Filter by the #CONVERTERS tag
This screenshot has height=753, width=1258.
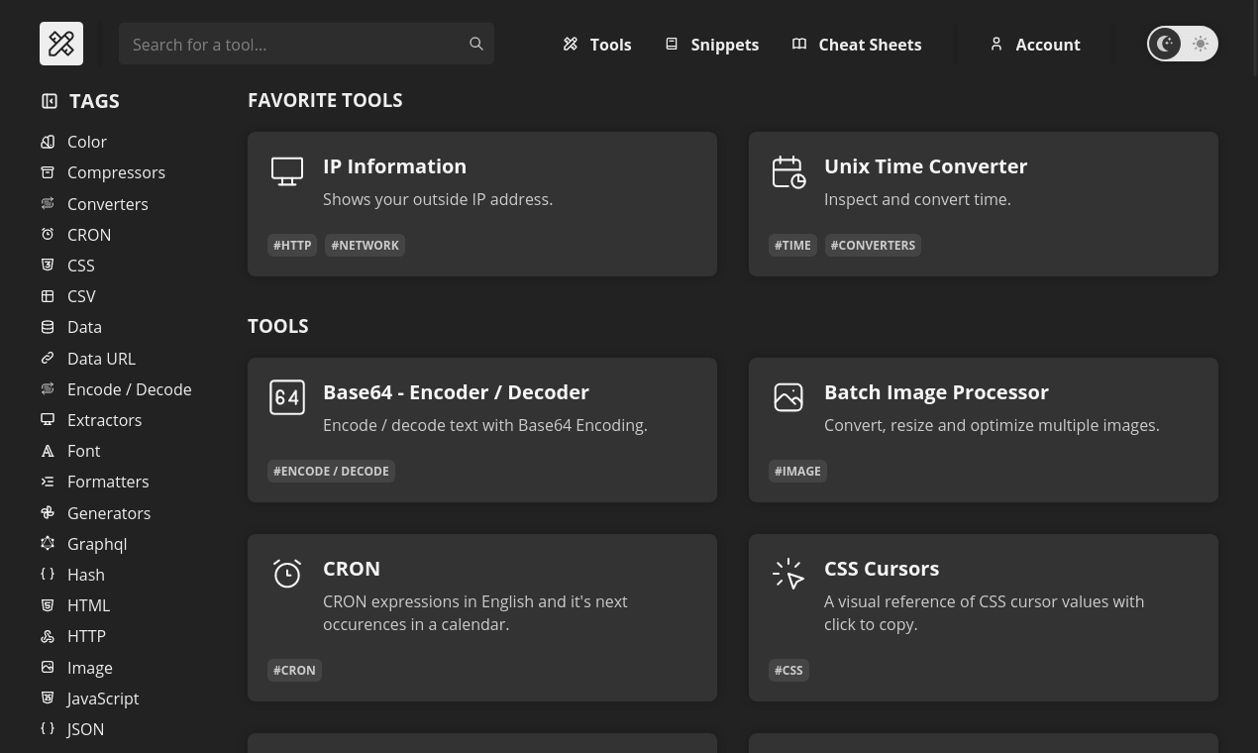[x=873, y=245]
